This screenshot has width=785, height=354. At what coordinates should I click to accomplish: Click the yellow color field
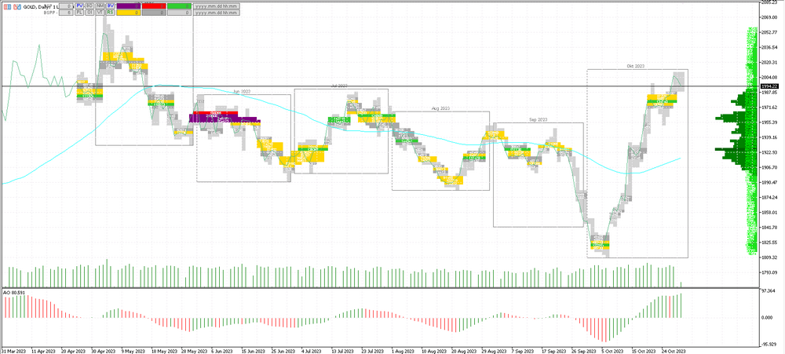pos(129,13)
